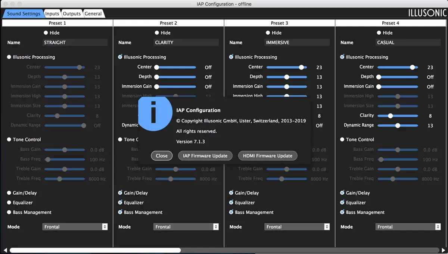Viewport: 448px width, 254px height.
Task: Close the IAP Configuration about dialog
Action: pos(162,156)
